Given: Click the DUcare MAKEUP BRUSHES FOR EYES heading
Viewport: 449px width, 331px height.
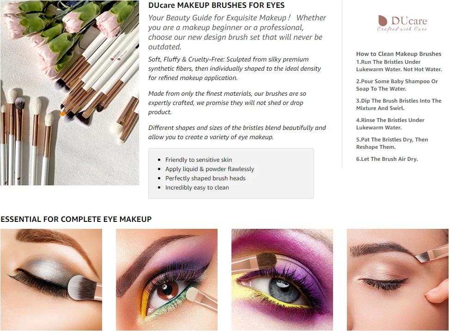Looking at the screenshot, I should pos(216,6).
